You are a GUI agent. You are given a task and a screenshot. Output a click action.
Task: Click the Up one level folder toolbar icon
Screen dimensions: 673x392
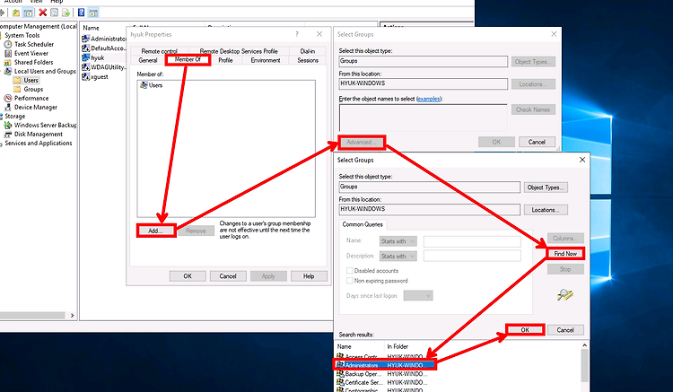16,13
